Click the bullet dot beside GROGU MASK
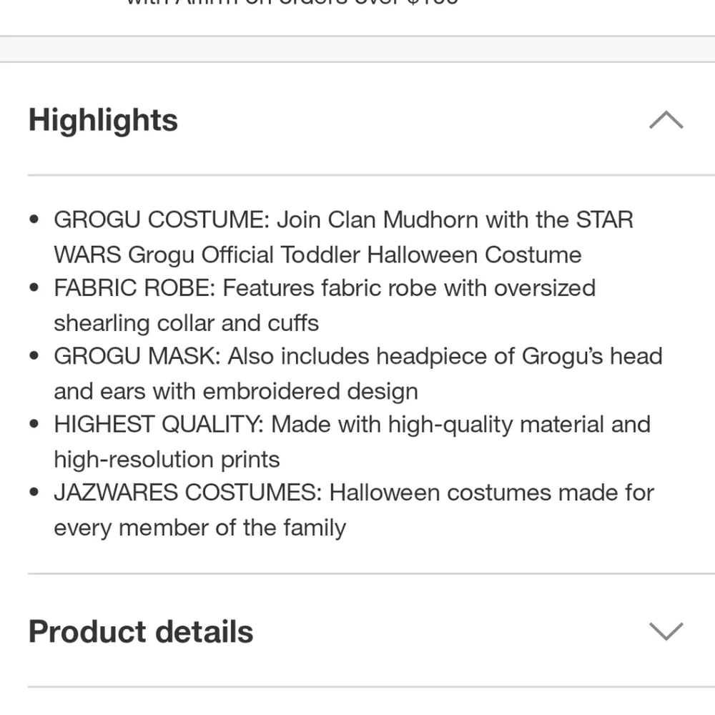Viewport: 715px width, 715px height. [x=34, y=355]
